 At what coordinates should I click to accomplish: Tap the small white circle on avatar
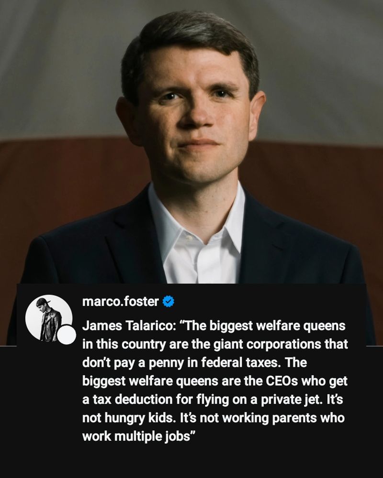point(67,335)
